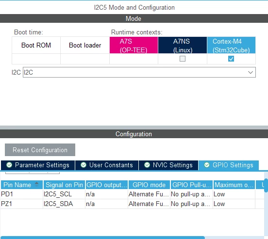The height and width of the screenshot is (239, 268).
Task: Click the n/a output cell for PD1
Action: [x=107, y=194]
